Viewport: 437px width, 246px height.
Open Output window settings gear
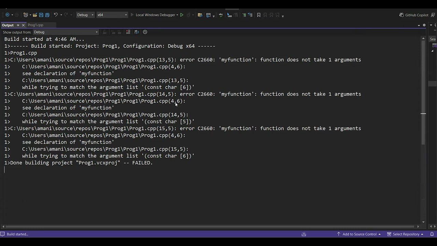[424, 25]
